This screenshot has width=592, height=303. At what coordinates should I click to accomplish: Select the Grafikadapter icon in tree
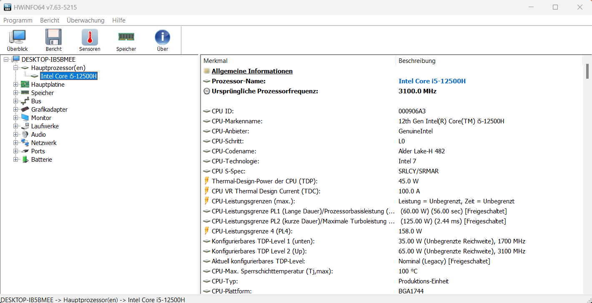coord(25,110)
